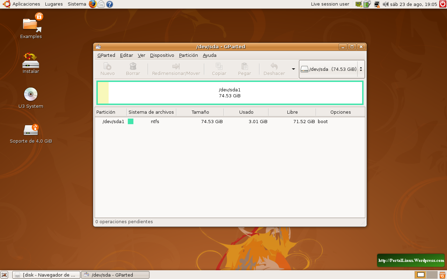Open the Editar menu
Screen dimensions: 447x279
click(126, 55)
